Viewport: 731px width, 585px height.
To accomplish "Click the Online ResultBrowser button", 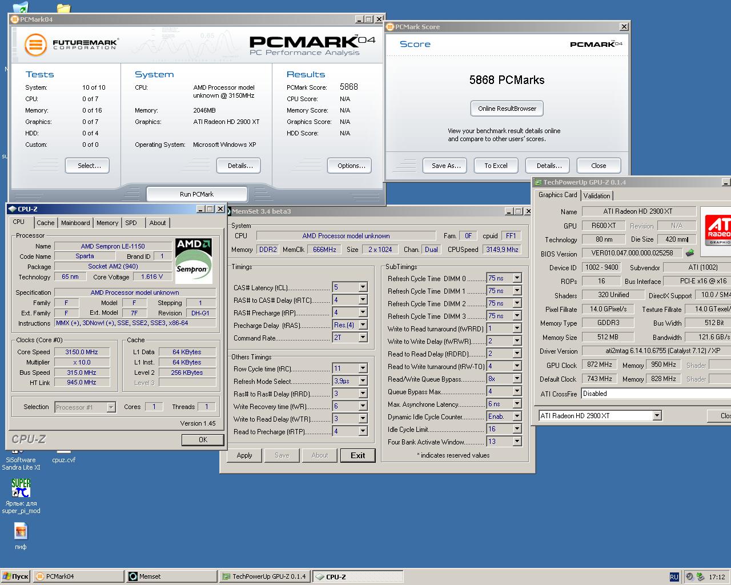I will pyautogui.click(x=507, y=109).
